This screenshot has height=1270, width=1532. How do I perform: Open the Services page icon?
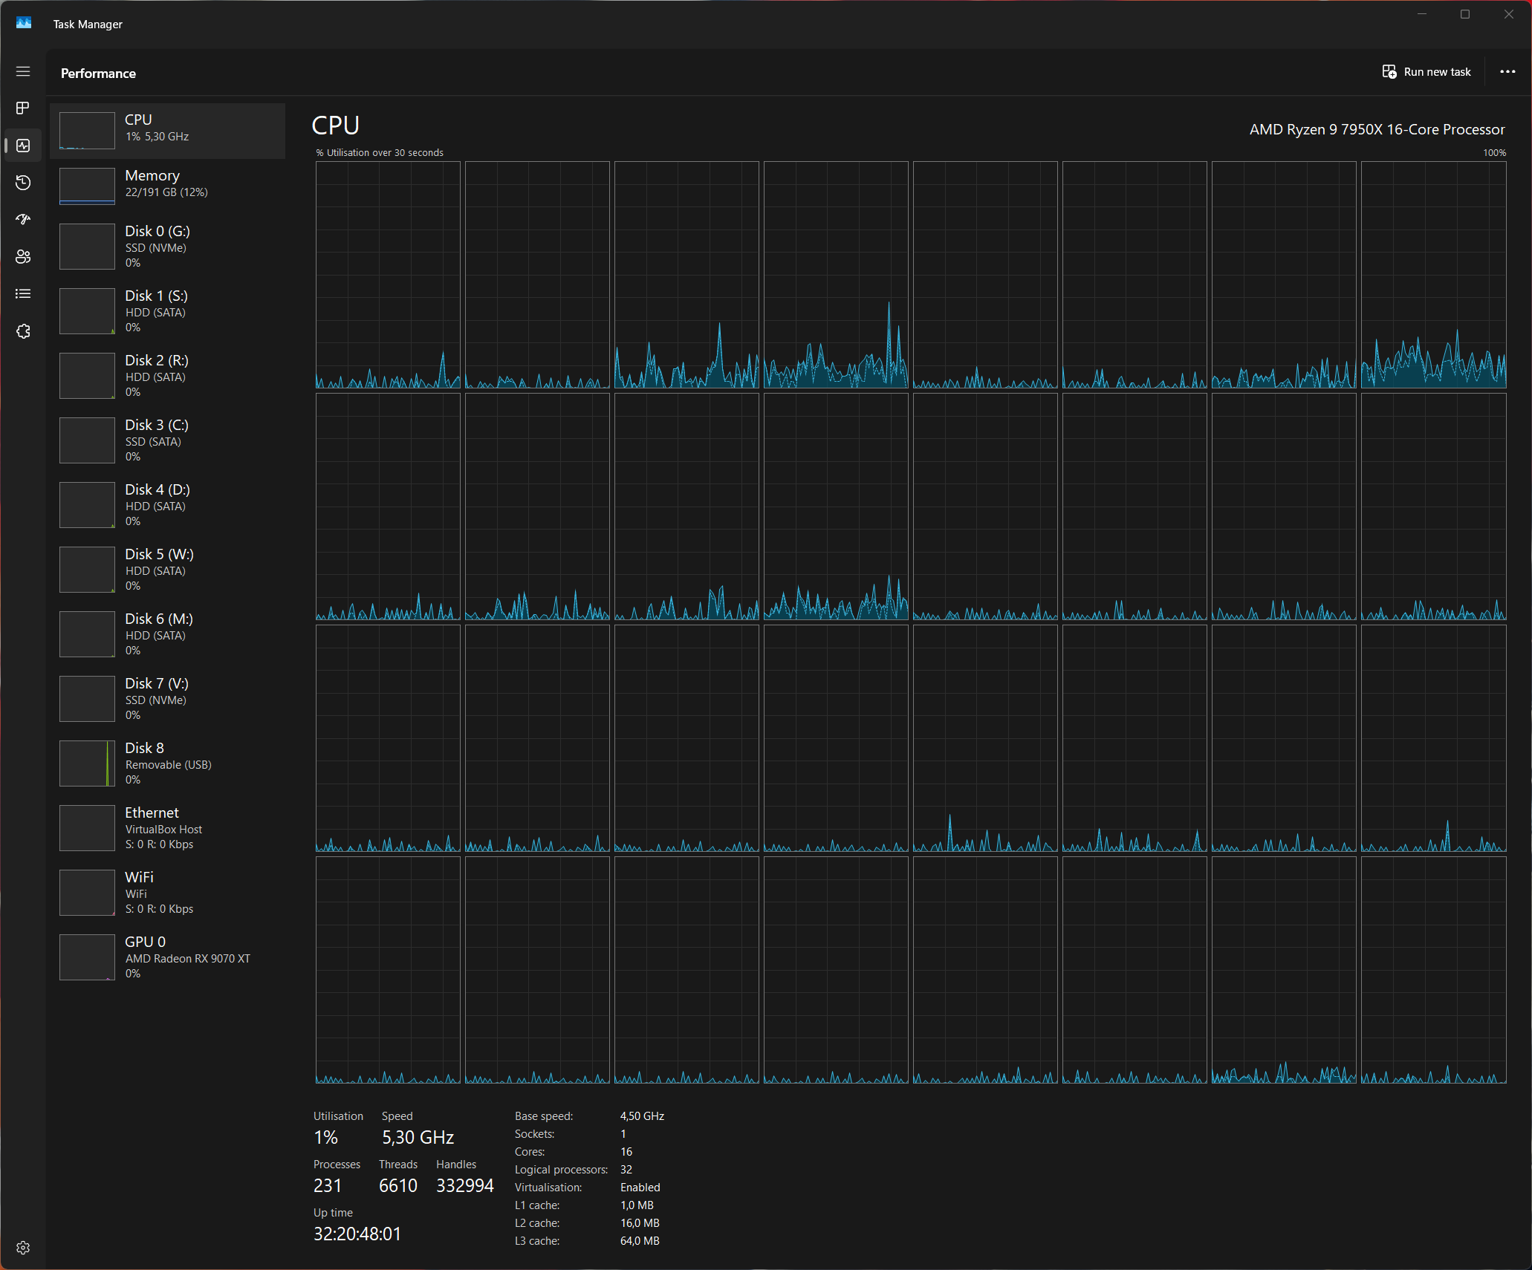[23, 331]
